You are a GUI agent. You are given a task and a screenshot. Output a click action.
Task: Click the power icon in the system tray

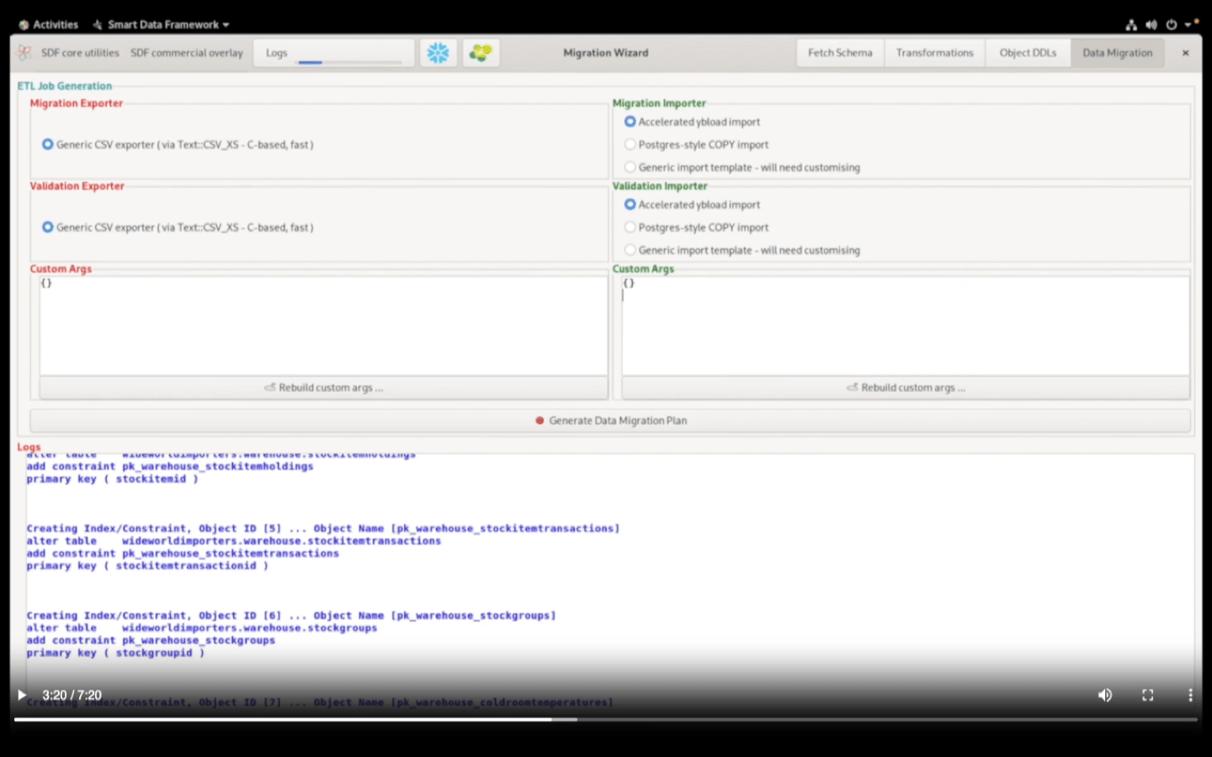tap(1172, 24)
